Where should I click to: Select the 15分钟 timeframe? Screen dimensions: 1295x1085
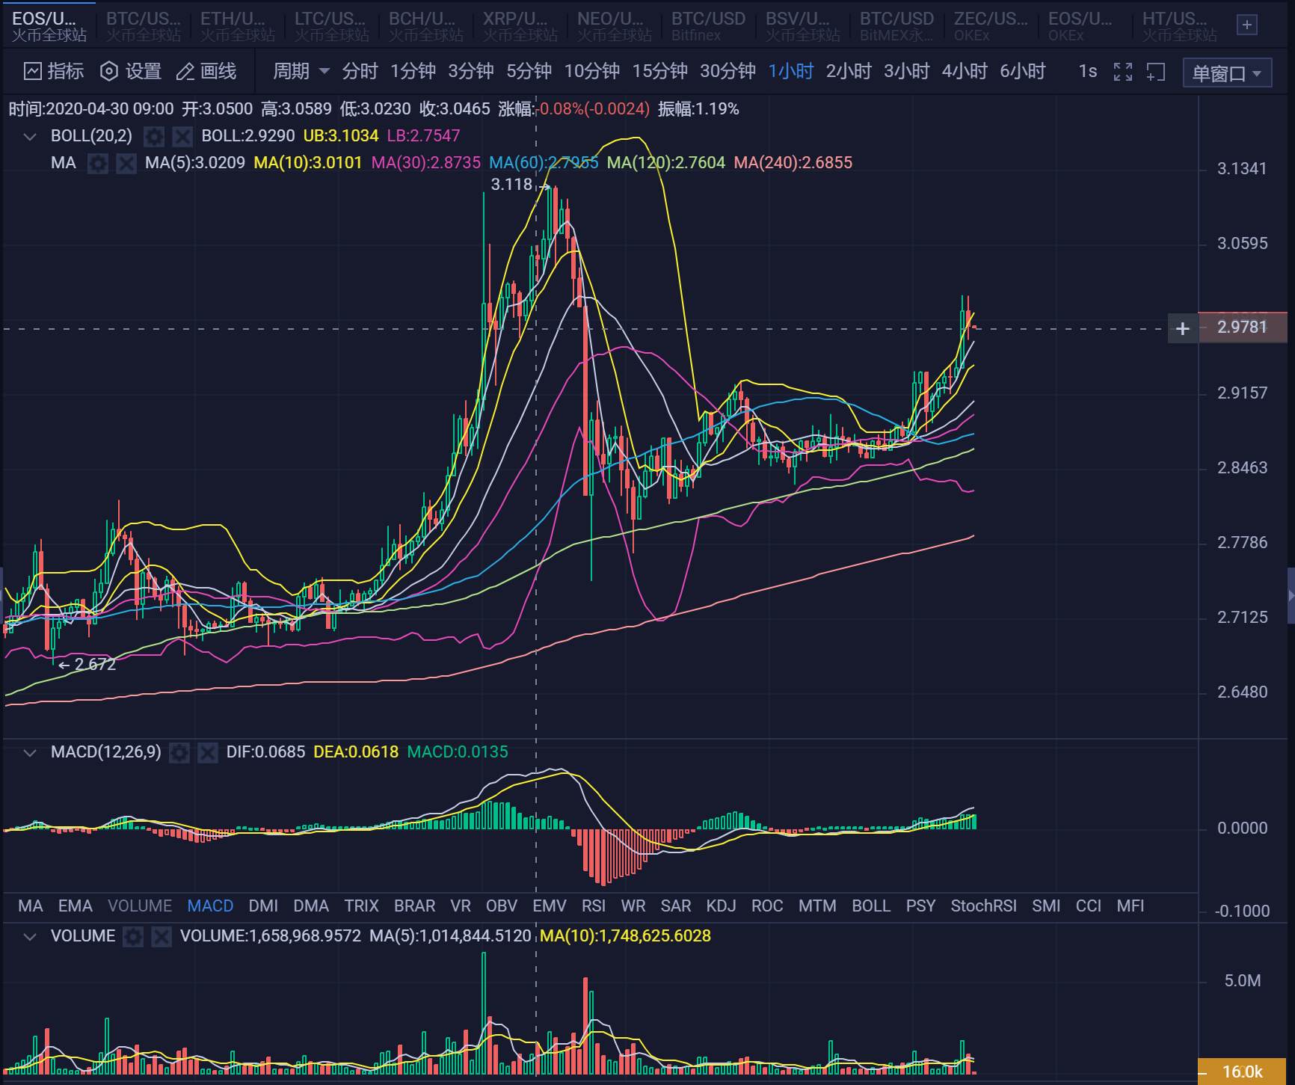[659, 71]
